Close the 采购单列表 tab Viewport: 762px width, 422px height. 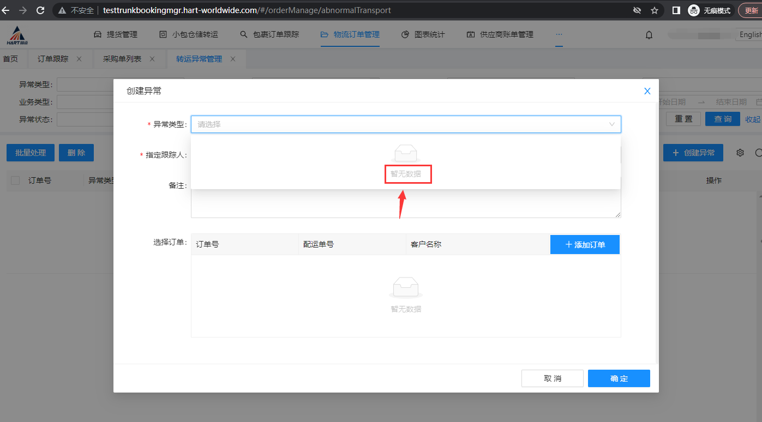pos(152,59)
